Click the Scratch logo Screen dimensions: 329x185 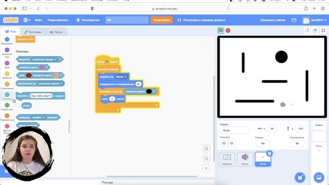point(11,20)
